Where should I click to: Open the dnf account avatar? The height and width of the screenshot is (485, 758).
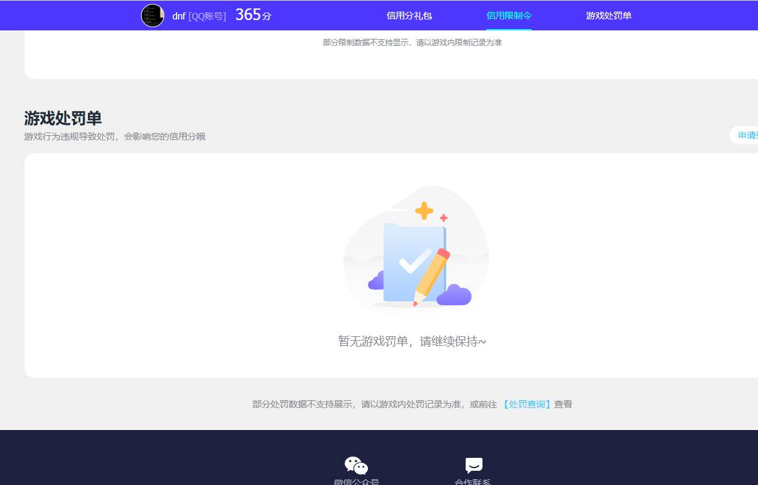point(153,16)
